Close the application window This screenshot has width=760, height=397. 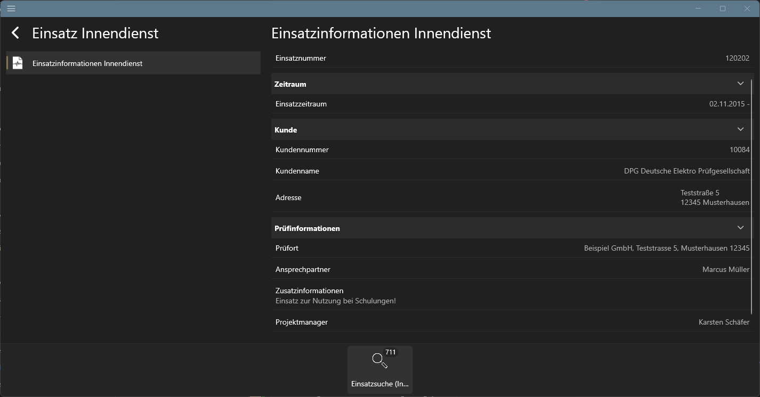pyautogui.click(x=747, y=9)
